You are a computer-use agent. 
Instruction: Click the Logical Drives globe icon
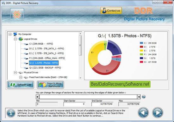21,39
